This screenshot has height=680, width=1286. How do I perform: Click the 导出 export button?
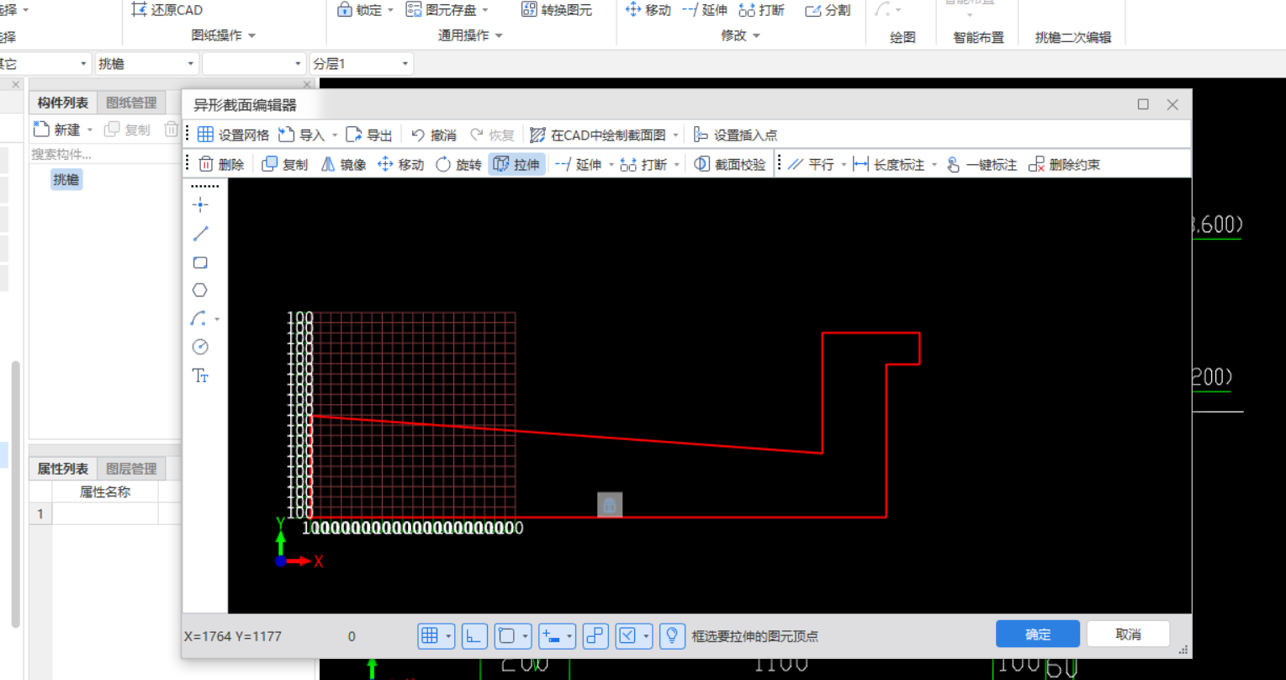point(370,135)
